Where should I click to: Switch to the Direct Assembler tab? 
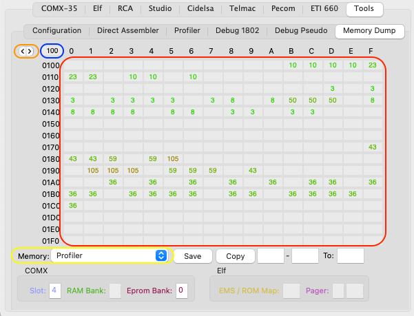[128, 30]
